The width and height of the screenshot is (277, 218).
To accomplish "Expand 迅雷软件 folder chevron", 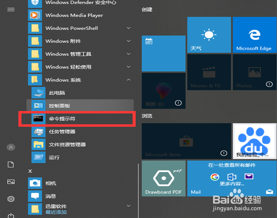I will click(x=129, y=206).
